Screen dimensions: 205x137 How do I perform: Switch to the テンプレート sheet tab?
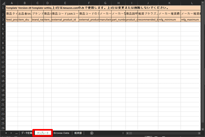click(43, 133)
